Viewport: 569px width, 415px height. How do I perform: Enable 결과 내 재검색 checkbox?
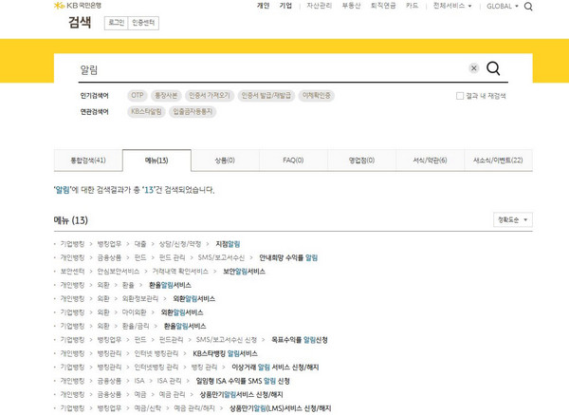point(460,96)
